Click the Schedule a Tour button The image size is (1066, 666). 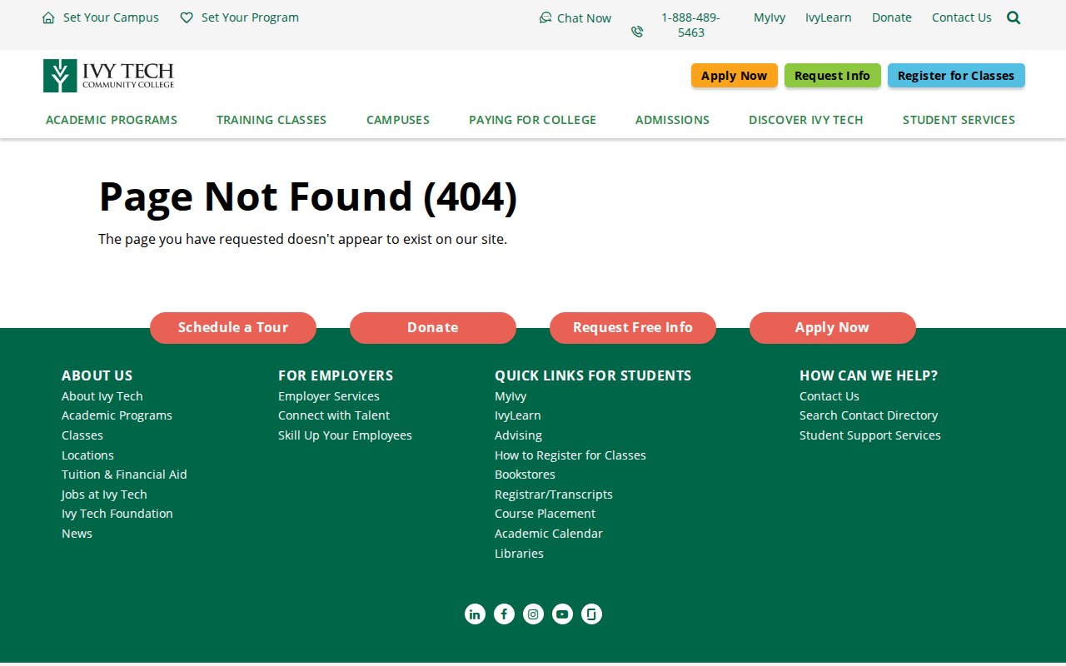233,328
